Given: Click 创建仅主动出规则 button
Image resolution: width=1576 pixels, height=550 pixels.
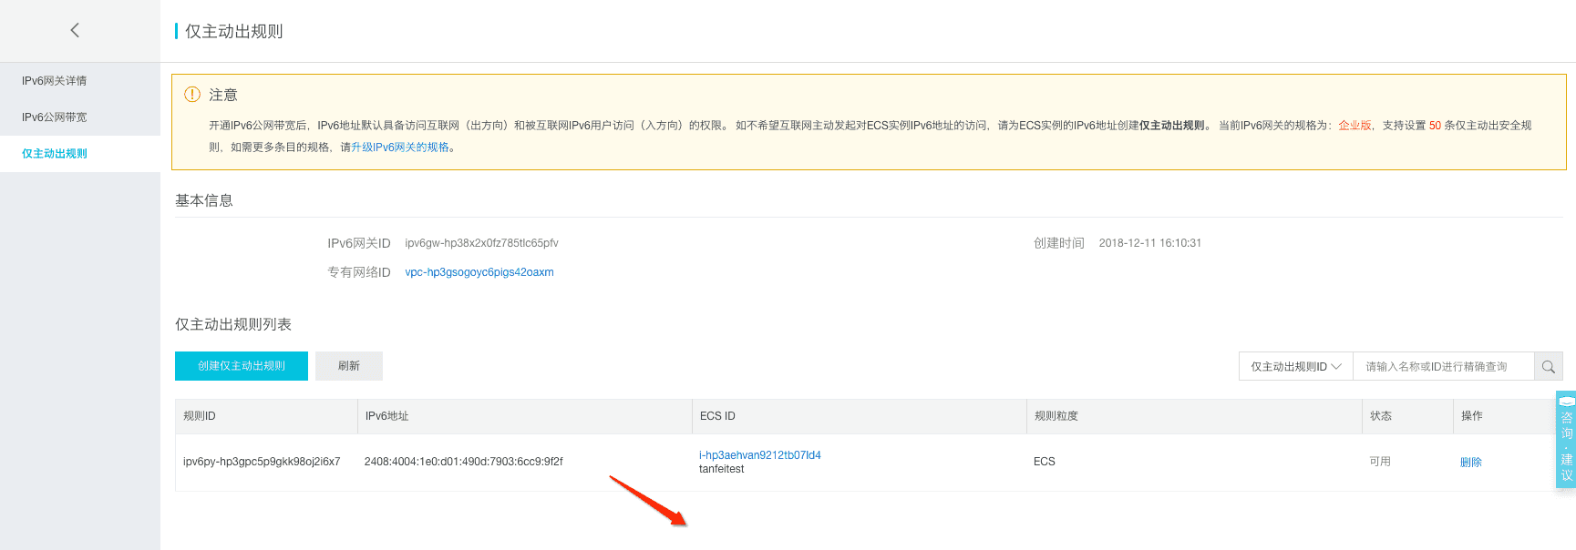Looking at the screenshot, I should [242, 366].
